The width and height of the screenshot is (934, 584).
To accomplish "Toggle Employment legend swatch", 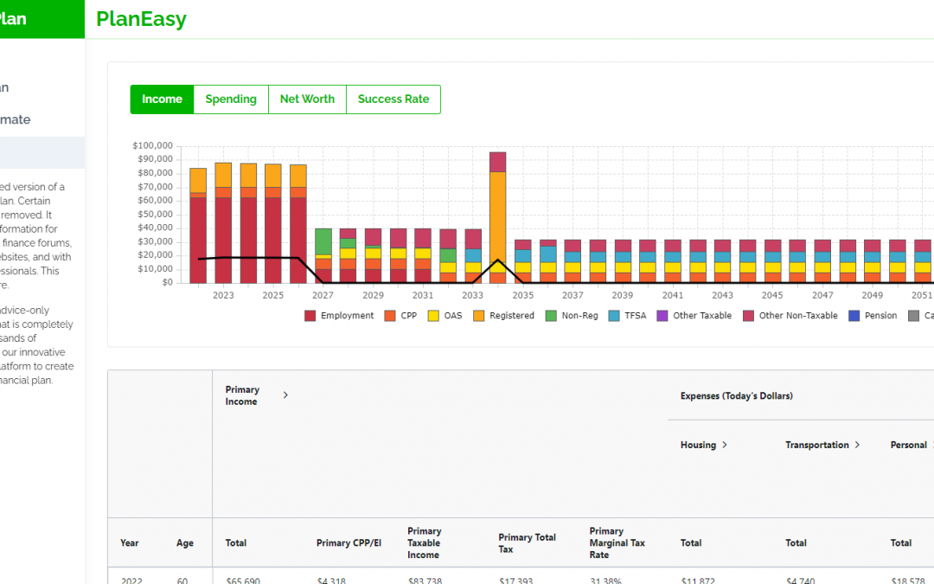I will pyautogui.click(x=310, y=316).
